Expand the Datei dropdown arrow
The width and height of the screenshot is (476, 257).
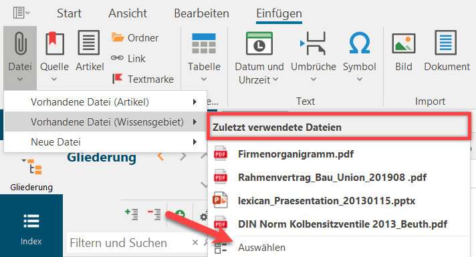click(20, 79)
